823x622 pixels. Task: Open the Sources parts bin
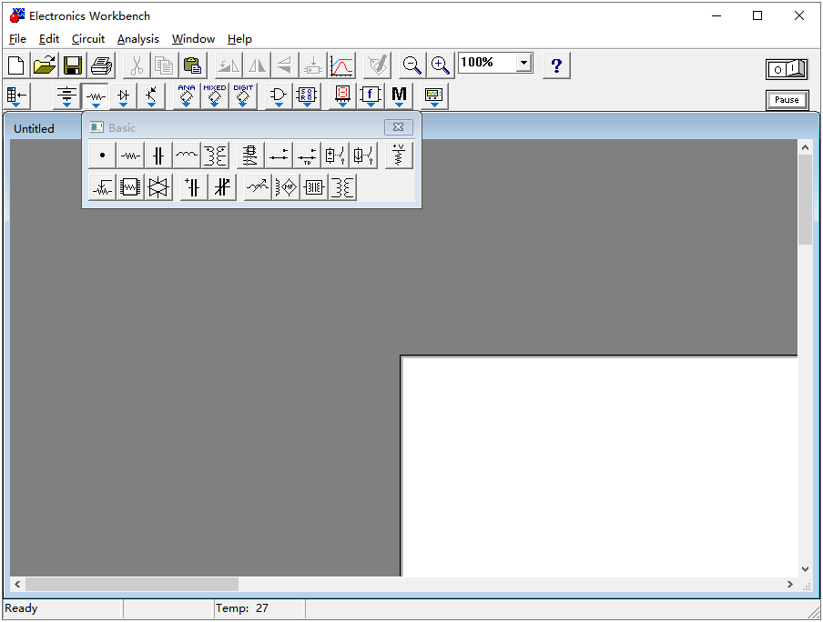click(66, 95)
